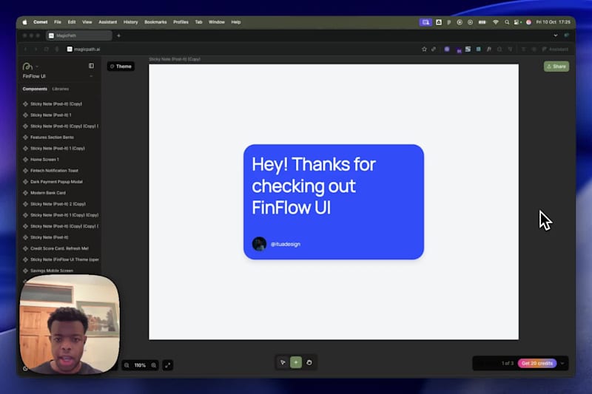The image size is (592, 394).
Task: Open the Bookmarks menu
Action: pos(155,22)
